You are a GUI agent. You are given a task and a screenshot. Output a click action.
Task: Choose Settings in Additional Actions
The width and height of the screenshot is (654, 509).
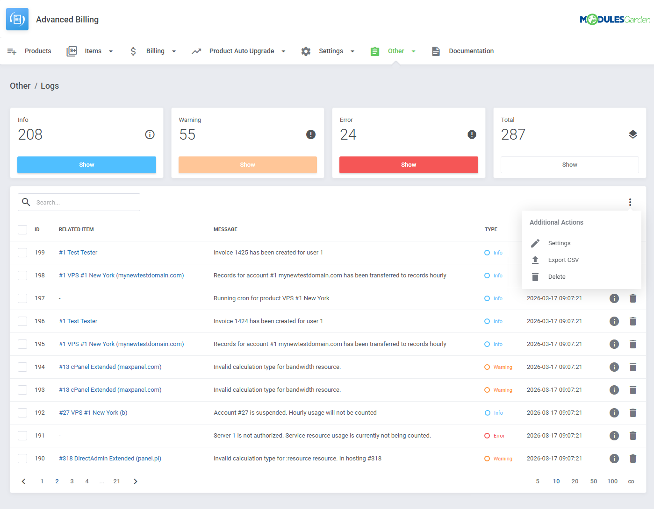tap(559, 243)
